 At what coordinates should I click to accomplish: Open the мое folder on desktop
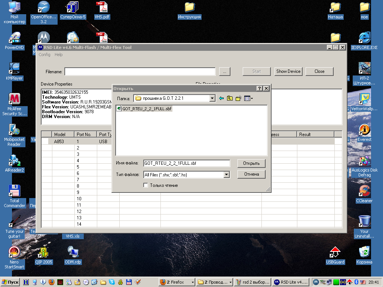click(x=364, y=11)
